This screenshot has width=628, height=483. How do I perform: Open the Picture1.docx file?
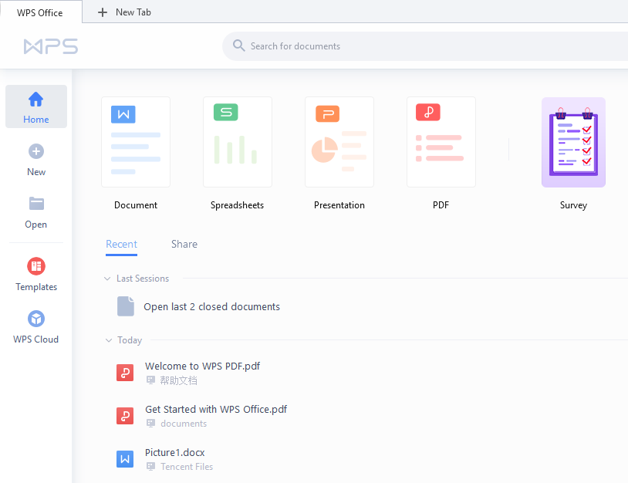pos(174,452)
